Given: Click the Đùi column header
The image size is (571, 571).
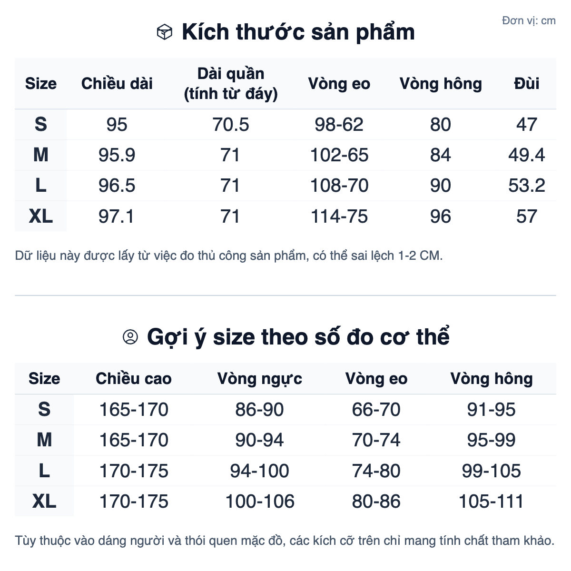Looking at the screenshot, I should (526, 84).
